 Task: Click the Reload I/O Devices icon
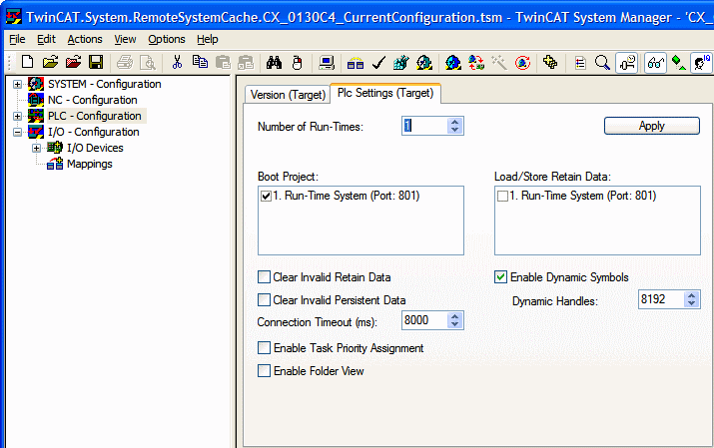476,62
